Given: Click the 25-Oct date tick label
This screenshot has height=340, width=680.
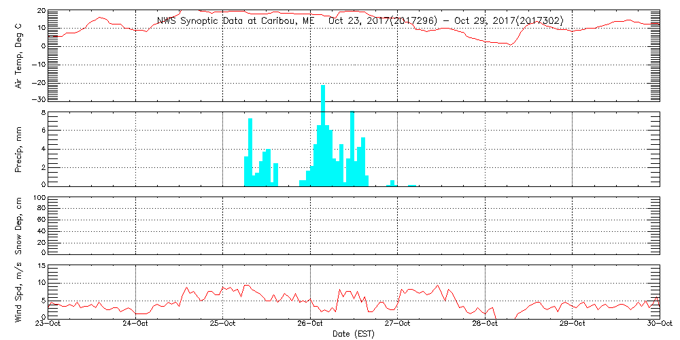Looking at the screenshot, I should (223, 324).
